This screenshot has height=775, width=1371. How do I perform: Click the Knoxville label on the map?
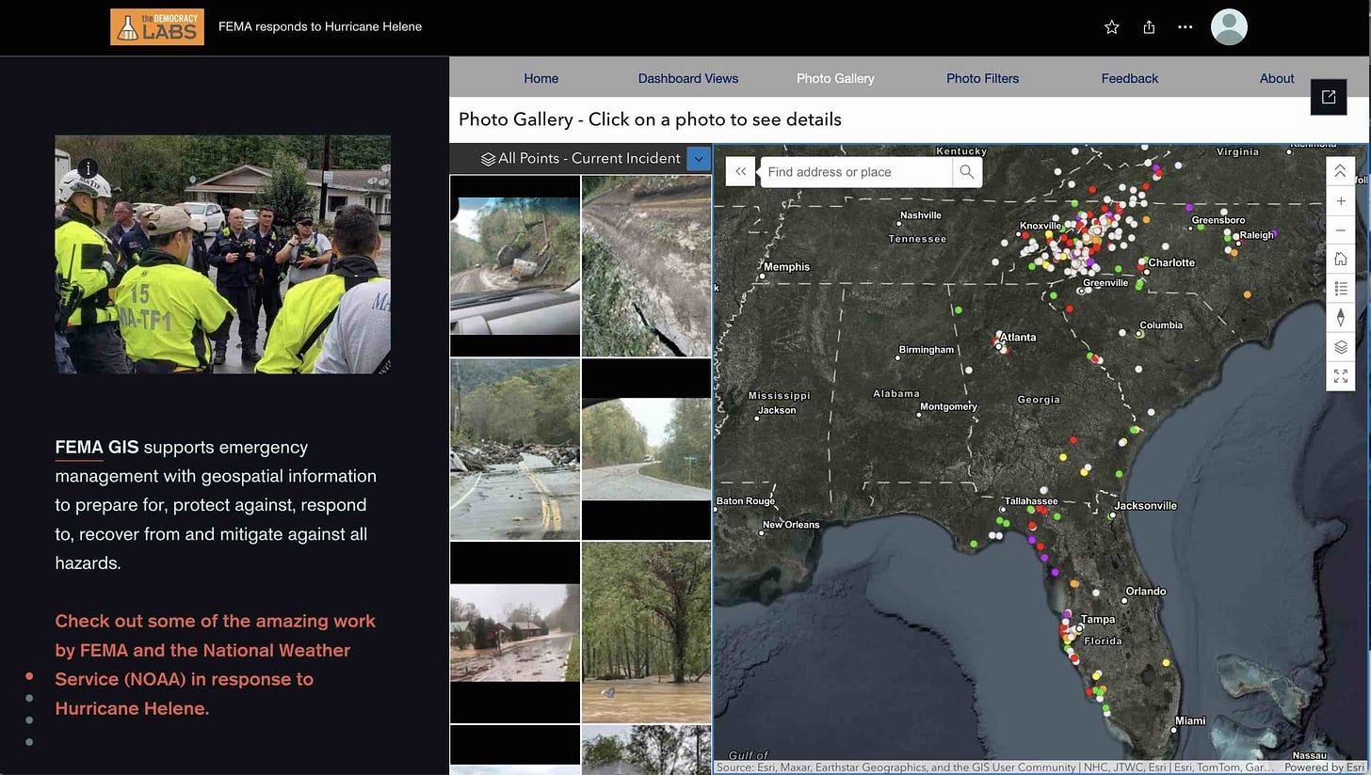tap(1040, 226)
